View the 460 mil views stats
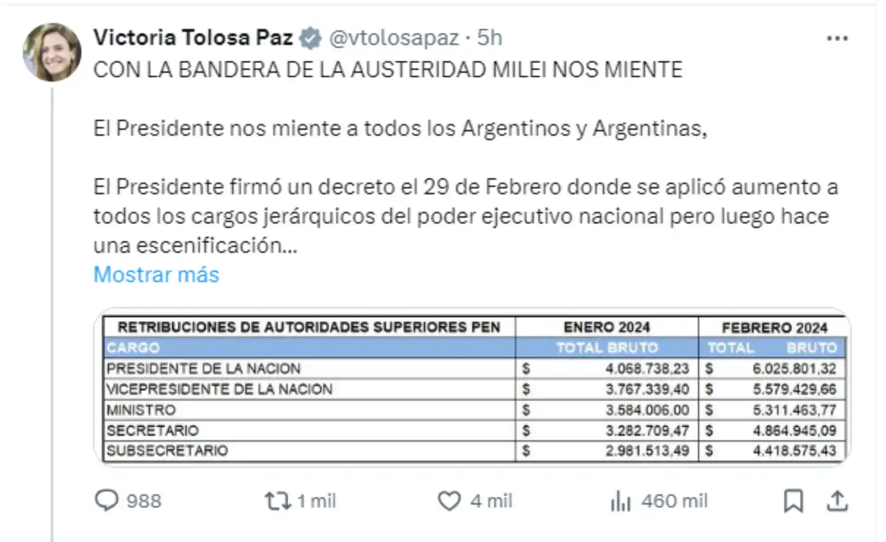This screenshot has width=886, height=542. point(672,501)
